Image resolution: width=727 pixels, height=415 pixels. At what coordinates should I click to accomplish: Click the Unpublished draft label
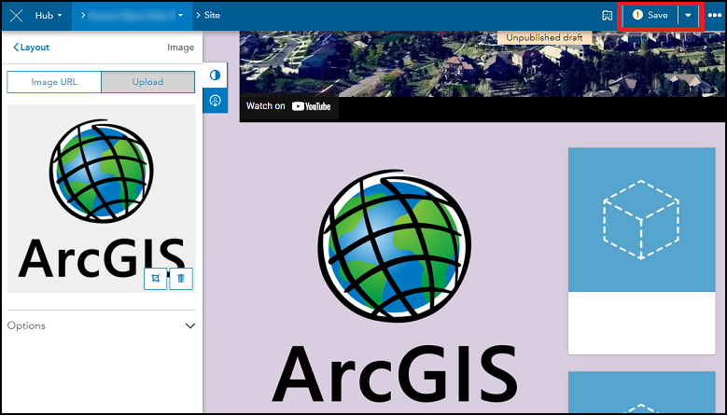point(544,38)
